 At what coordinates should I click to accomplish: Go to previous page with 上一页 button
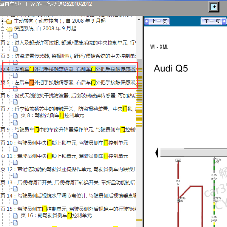157,22
